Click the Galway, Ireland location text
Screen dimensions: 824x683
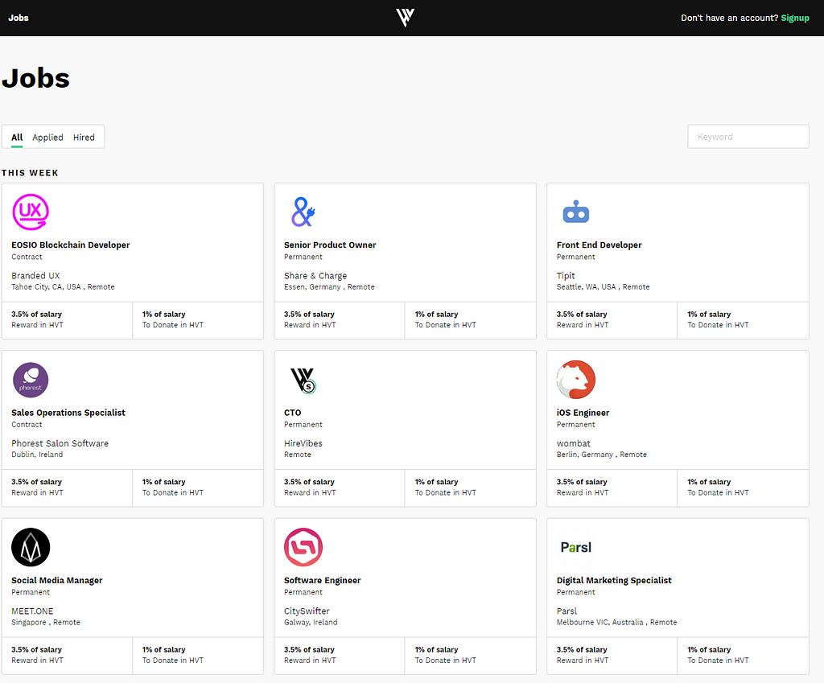[x=311, y=622]
